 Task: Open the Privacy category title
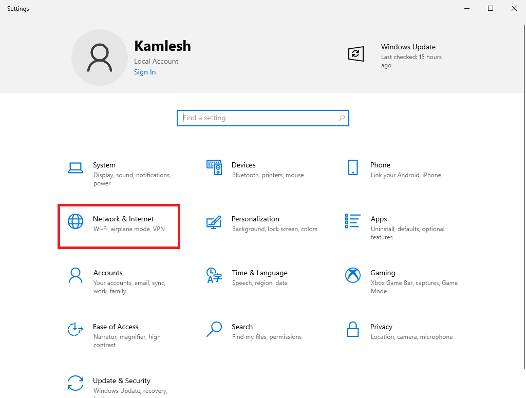point(381,327)
